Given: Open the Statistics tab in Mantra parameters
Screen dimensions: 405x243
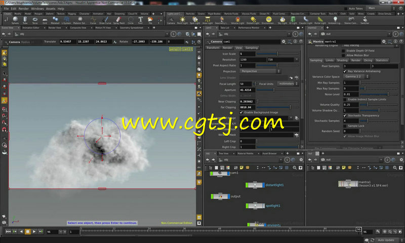Looking at the screenshot, I should tap(382, 60).
